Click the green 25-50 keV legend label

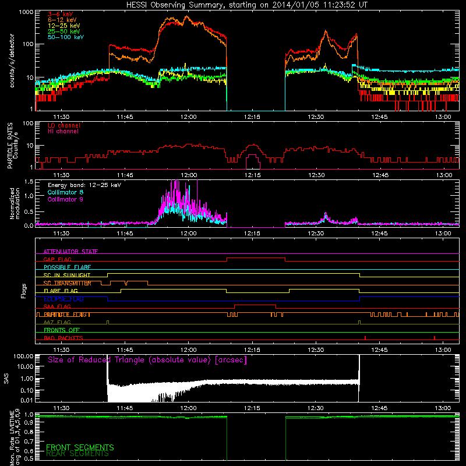64,31
